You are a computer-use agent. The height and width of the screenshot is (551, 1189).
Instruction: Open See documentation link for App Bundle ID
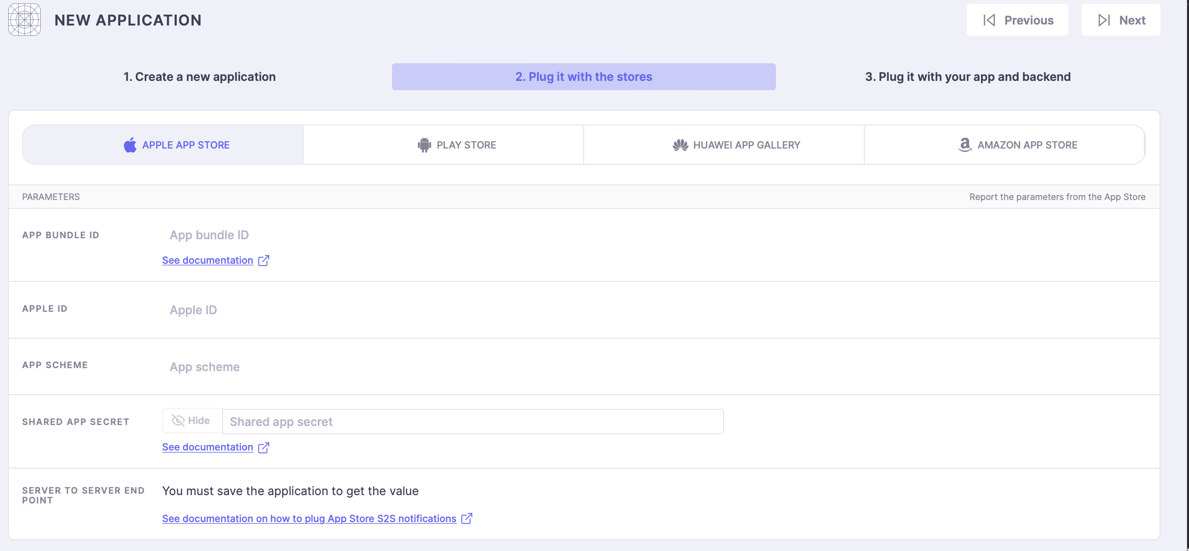207,260
